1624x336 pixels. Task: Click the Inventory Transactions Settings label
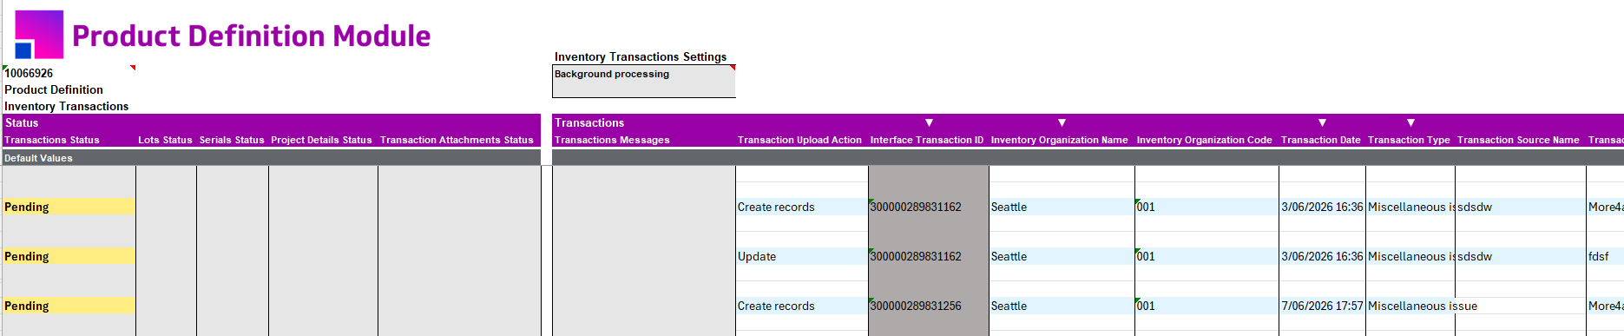(641, 56)
